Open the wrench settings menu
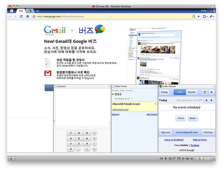Viewport: 223px width, 171px height. point(212,16)
